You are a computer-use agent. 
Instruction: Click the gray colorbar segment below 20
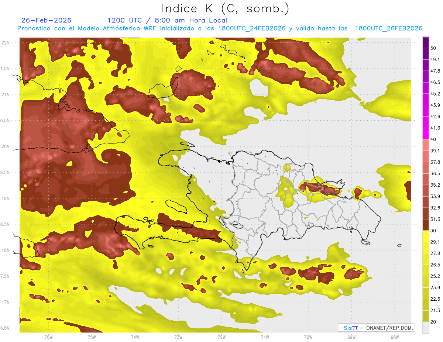click(x=426, y=327)
